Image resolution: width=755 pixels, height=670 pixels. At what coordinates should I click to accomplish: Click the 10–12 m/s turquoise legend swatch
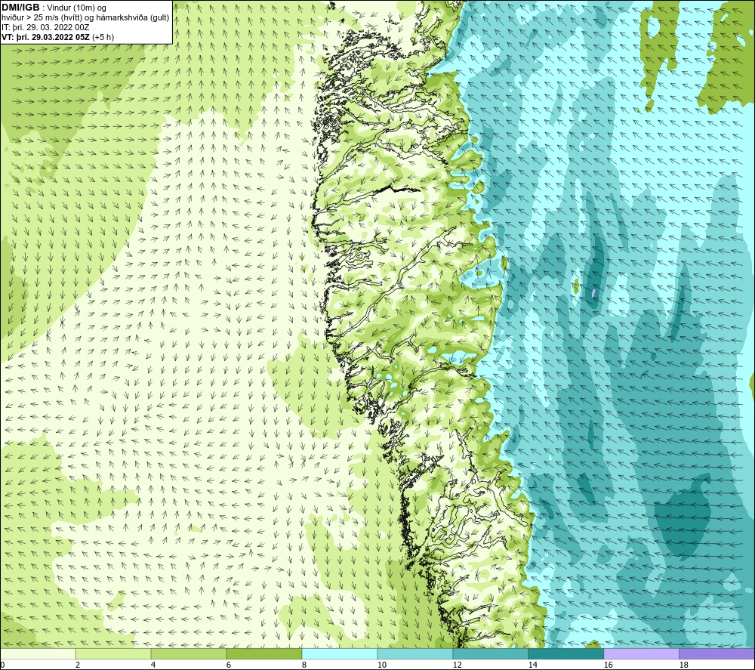point(415,653)
